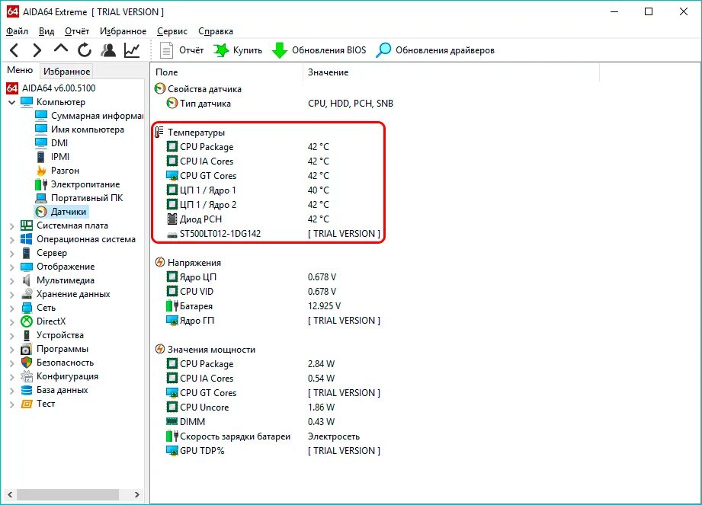Click the icon next to Значения мощности
Screen dimensions: 702x505
point(159,349)
